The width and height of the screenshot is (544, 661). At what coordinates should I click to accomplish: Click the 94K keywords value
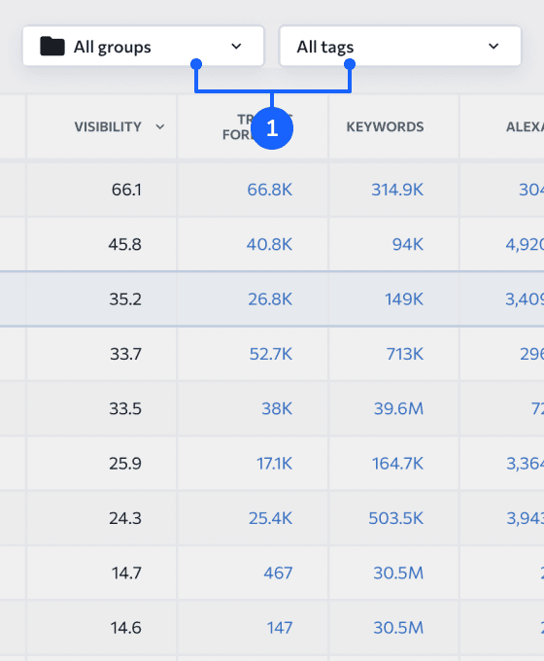(408, 245)
